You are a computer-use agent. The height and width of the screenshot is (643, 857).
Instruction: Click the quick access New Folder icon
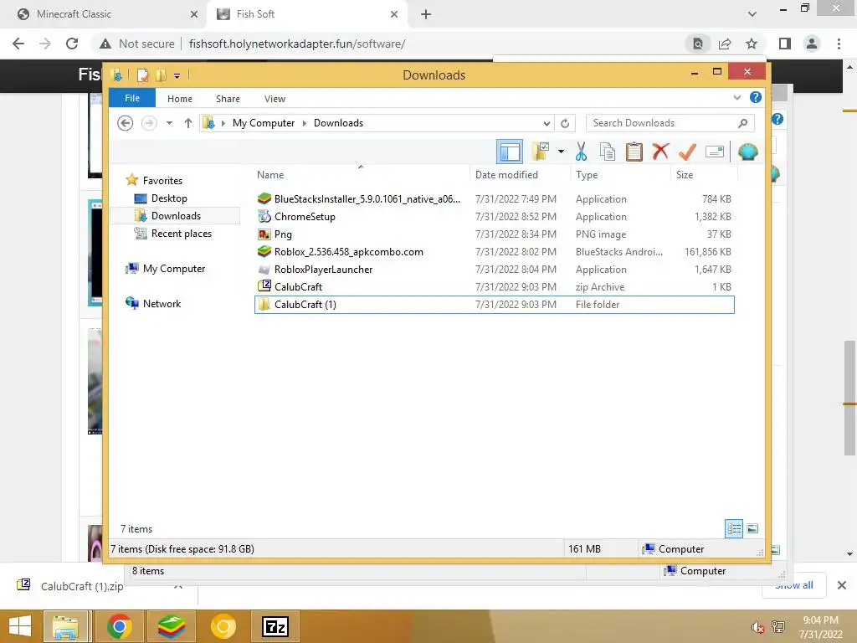point(162,75)
